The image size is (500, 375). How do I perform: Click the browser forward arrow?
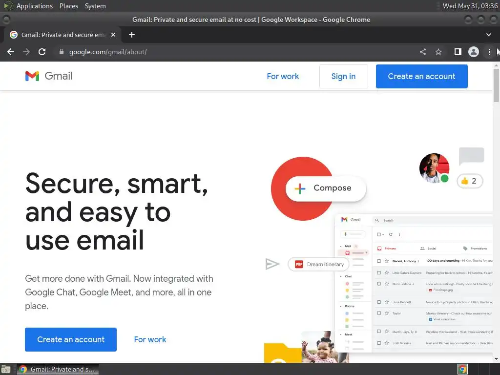pyautogui.click(x=26, y=52)
